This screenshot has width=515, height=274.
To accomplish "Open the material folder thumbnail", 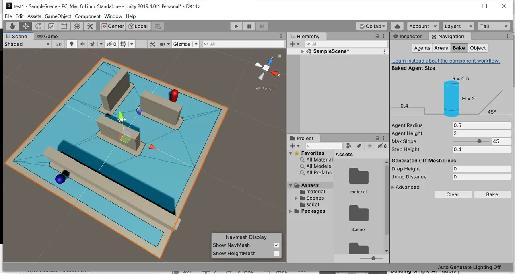I will coord(358,176).
